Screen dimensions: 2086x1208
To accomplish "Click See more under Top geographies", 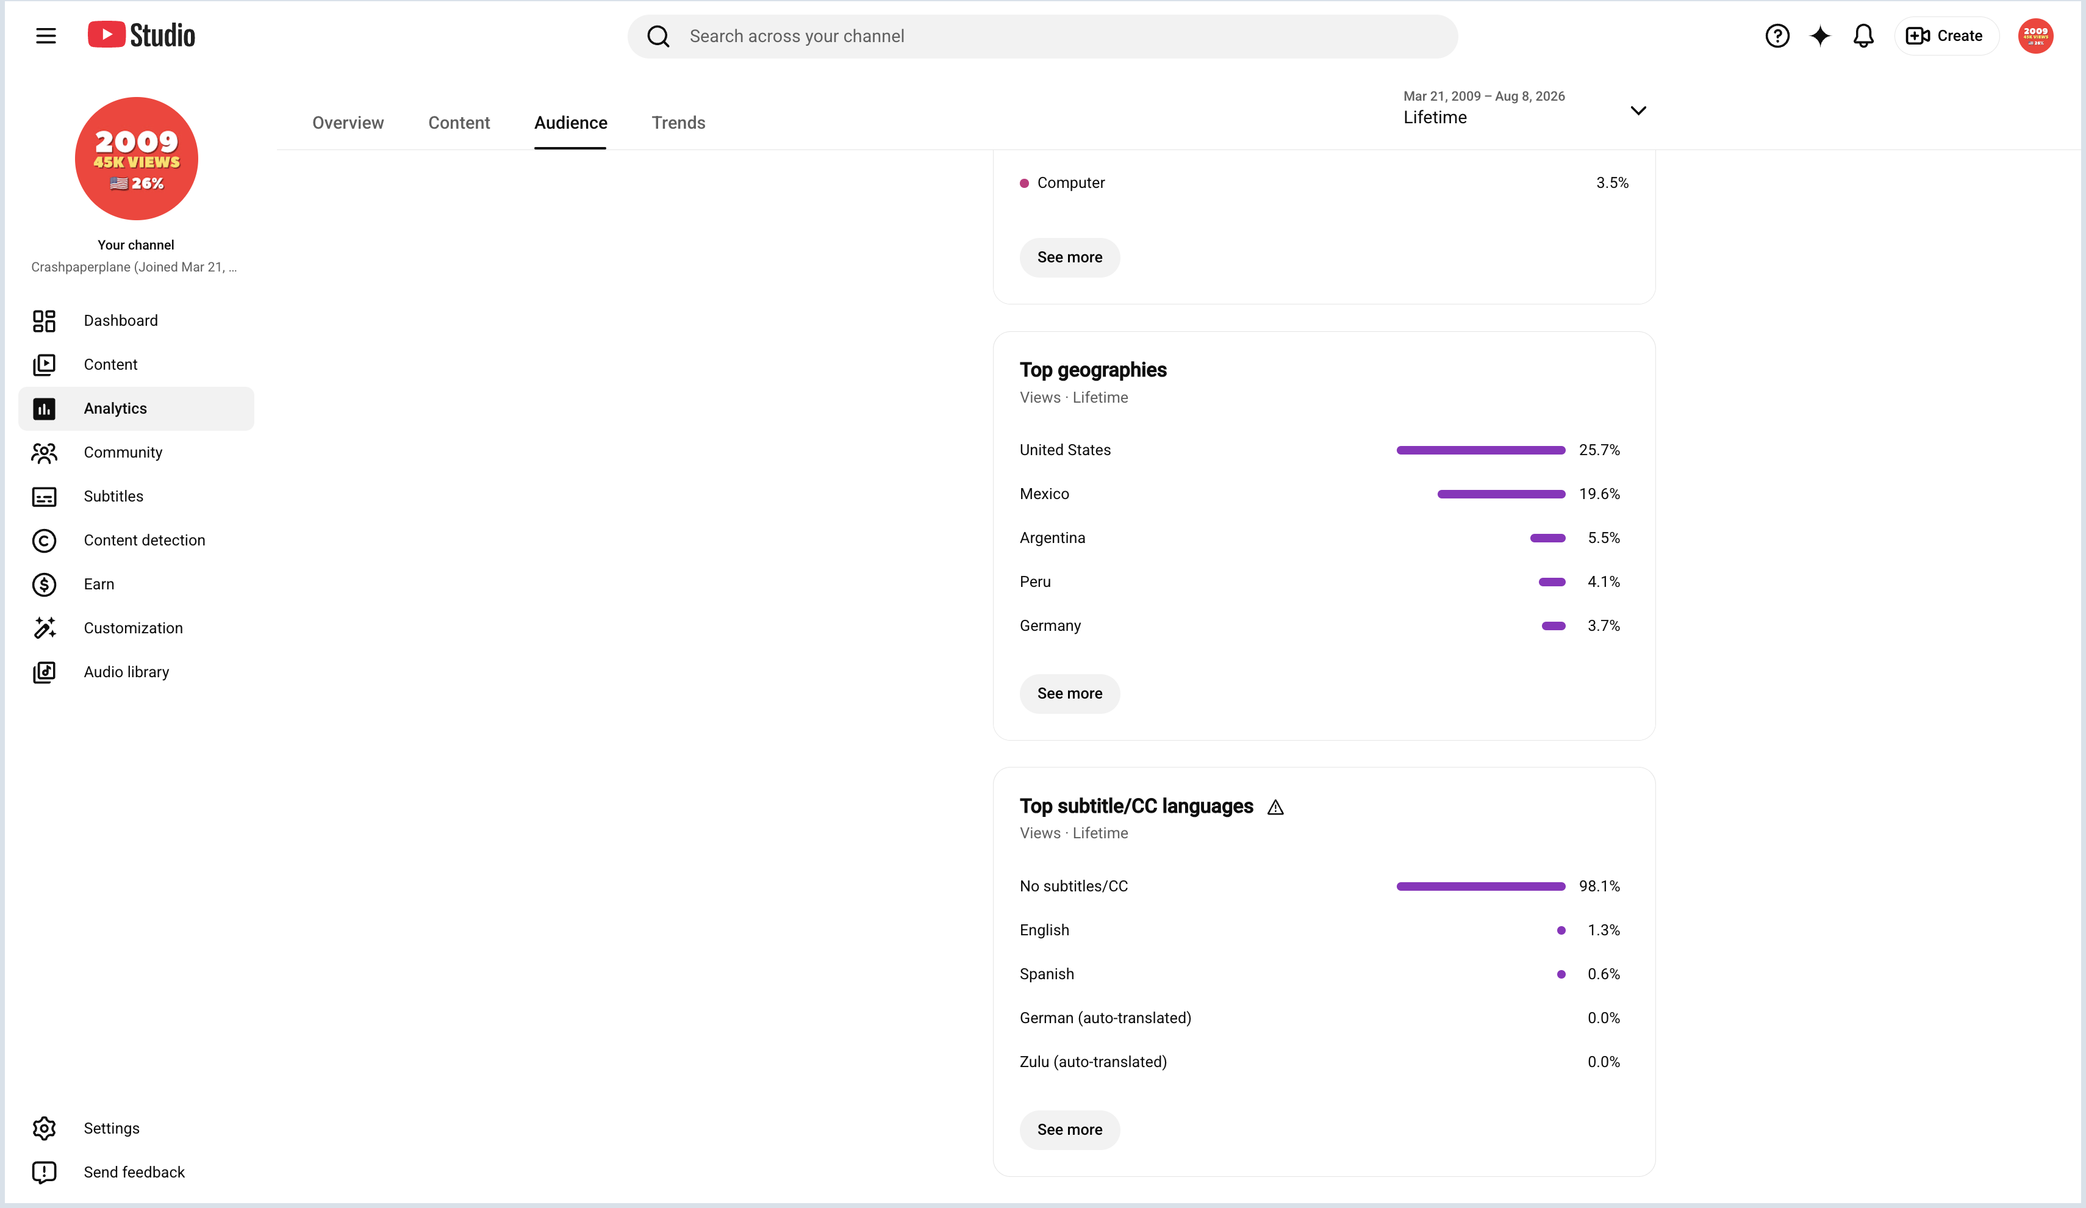I will (1069, 694).
